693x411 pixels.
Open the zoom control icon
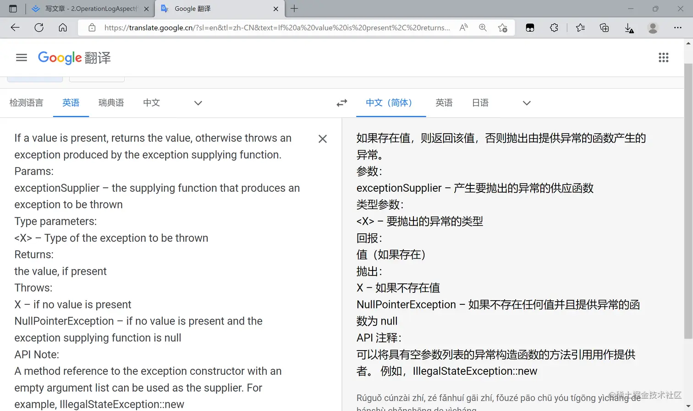coord(483,27)
